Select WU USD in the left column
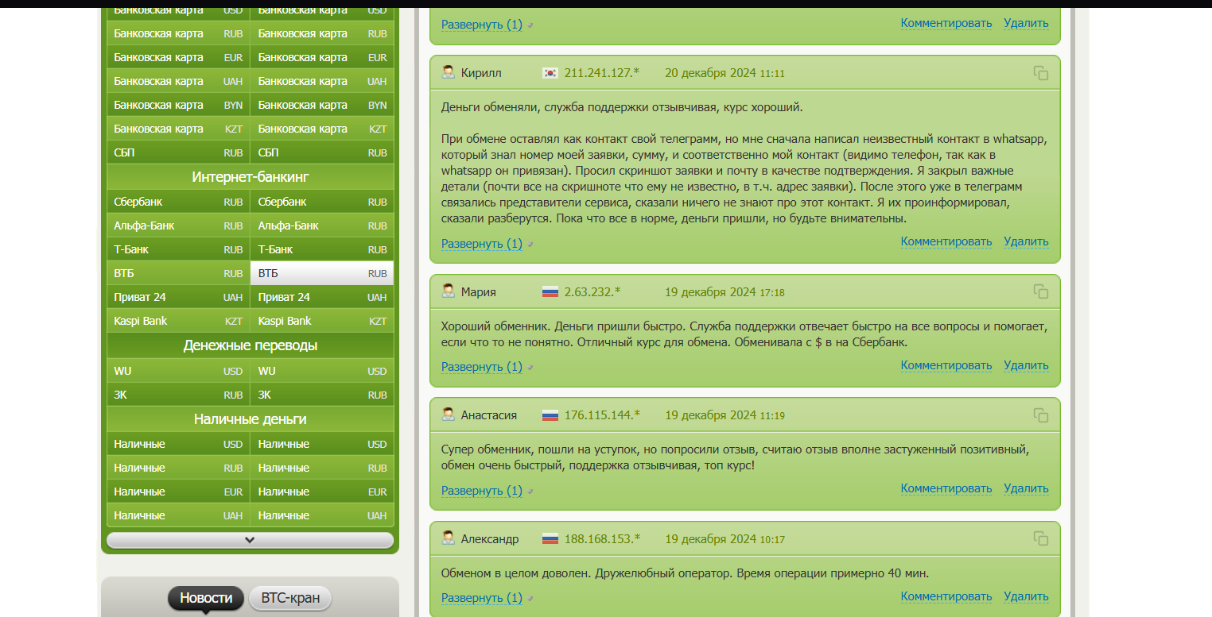Viewport: 1212px width, 617px height. point(178,371)
